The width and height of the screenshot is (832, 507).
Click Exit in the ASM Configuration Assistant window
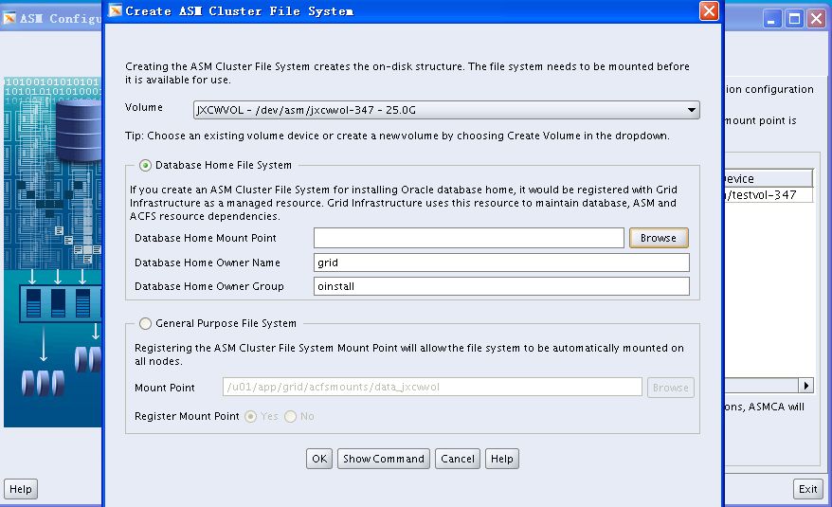[x=808, y=489]
